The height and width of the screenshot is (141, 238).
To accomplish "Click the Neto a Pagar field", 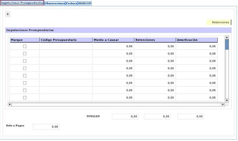I will coord(46,127).
